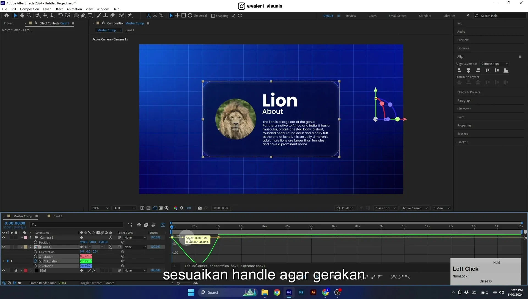Open the Classic 3D renderer dropdown
528x299 pixels.
pos(386,208)
